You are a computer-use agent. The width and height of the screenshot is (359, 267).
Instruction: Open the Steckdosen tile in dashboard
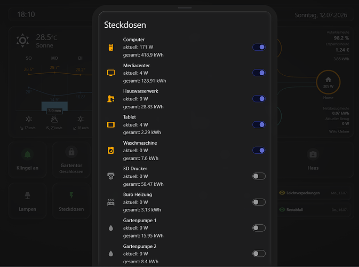click(71, 201)
